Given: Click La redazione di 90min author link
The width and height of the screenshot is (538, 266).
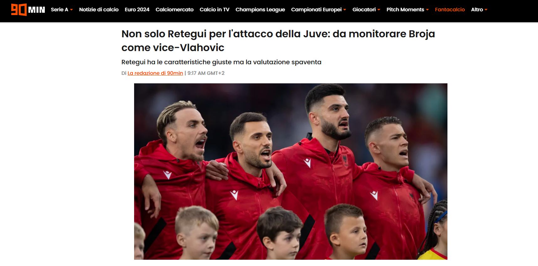Looking at the screenshot, I should coord(155,73).
